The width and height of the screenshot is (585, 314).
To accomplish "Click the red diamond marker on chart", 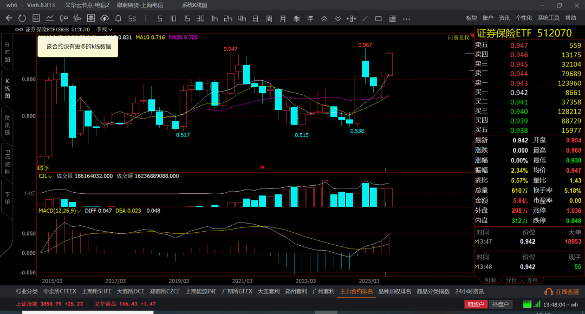I will (x=263, y=167).
